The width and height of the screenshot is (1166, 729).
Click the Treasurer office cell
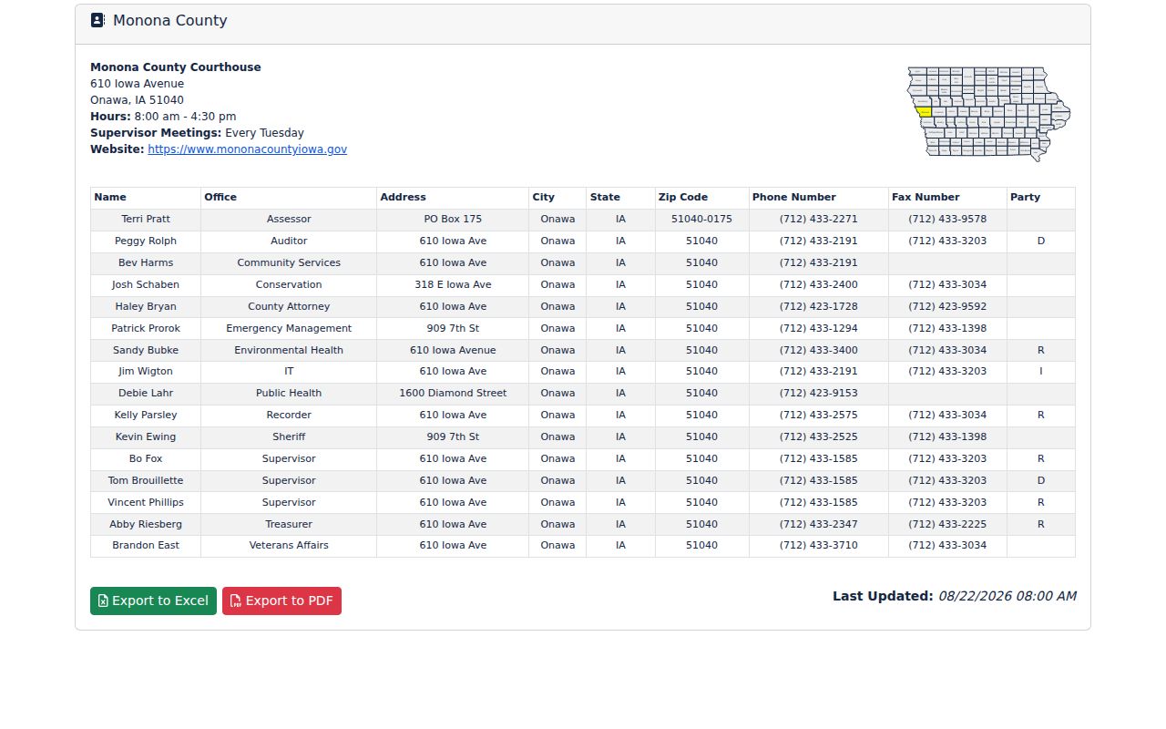pos(289,525)
